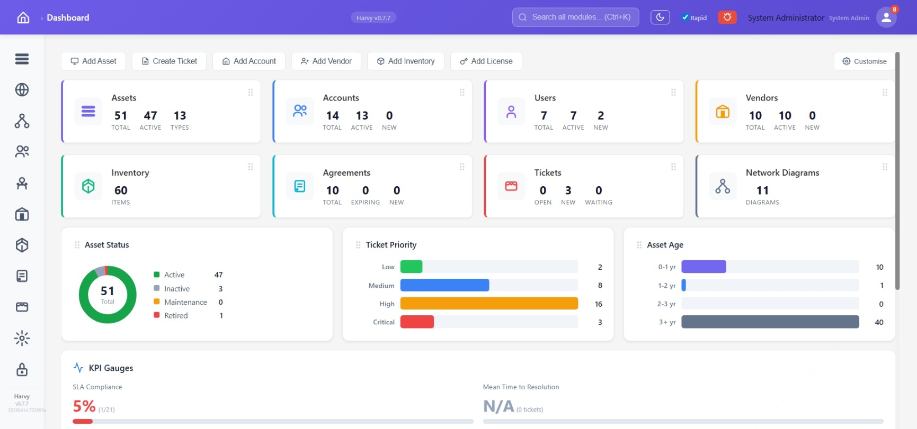Grab the Users card drag handle
The height and width of the screenshot is (429, 917).
(x=673, y=93)
